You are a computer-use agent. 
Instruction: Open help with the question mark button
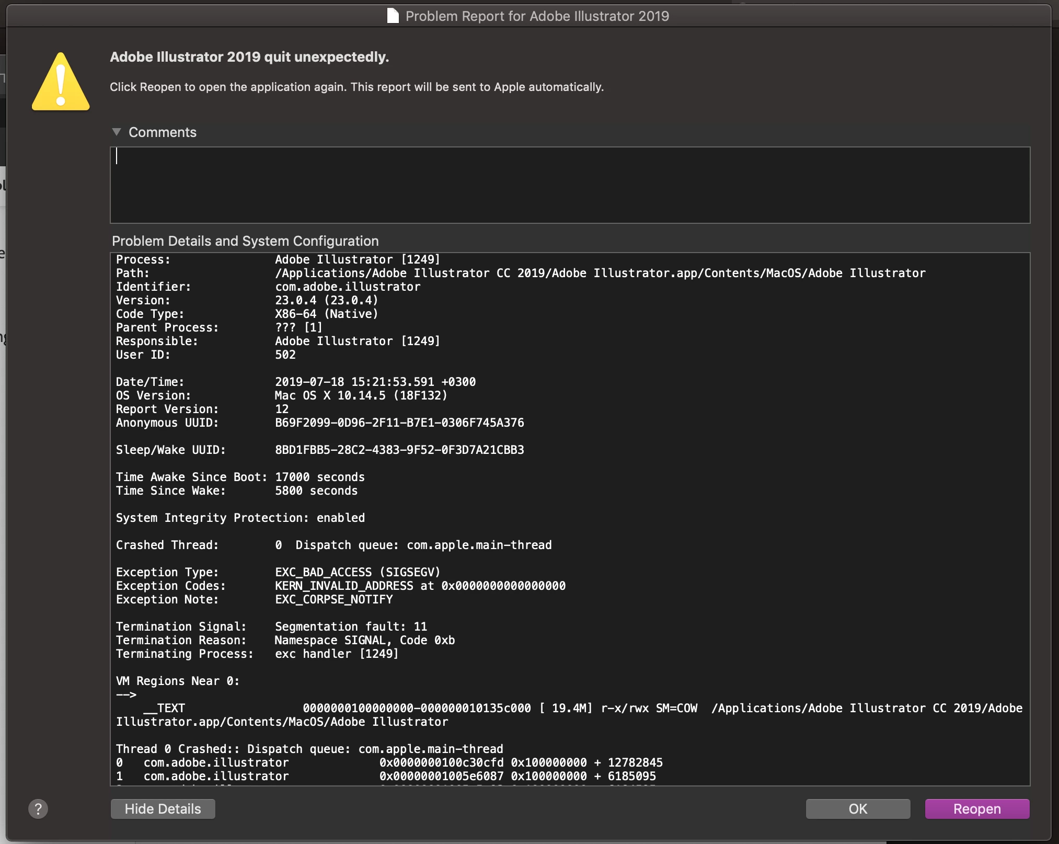point(38,808)
